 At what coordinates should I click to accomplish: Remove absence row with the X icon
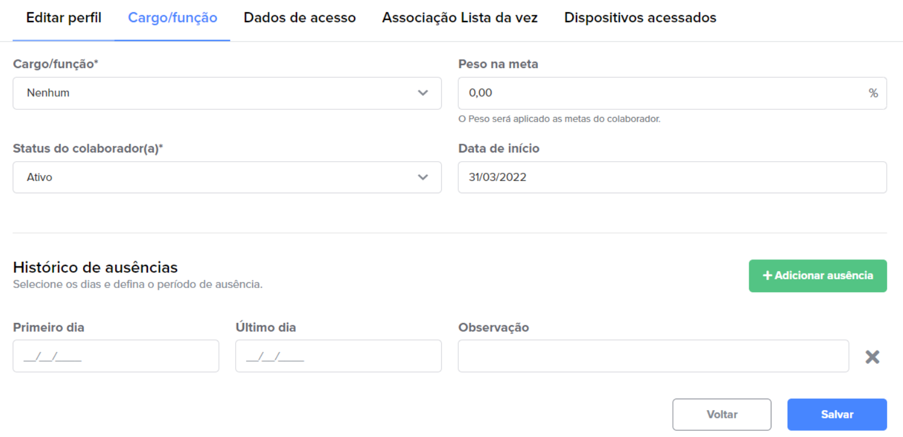[x=872, y=357]
